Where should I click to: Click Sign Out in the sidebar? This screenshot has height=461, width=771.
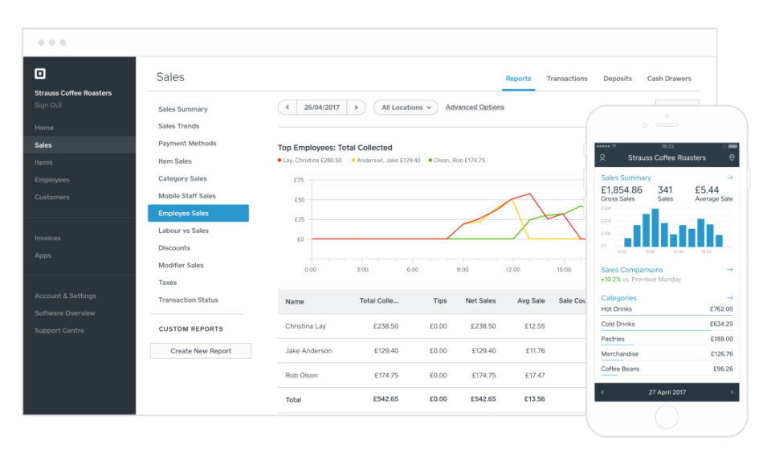point(48,105)
